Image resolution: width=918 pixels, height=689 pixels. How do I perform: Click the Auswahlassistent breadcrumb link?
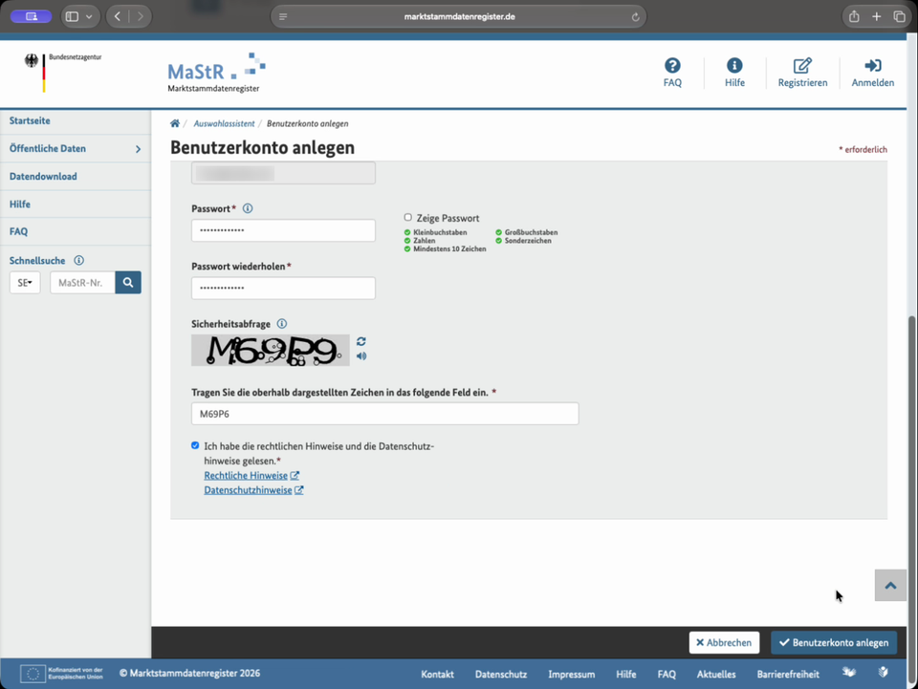coord(224,123)
